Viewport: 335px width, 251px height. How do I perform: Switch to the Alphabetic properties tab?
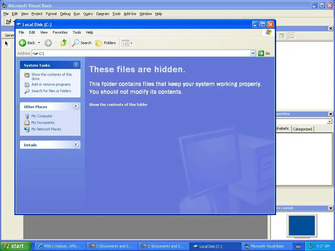tap(283, 128)
